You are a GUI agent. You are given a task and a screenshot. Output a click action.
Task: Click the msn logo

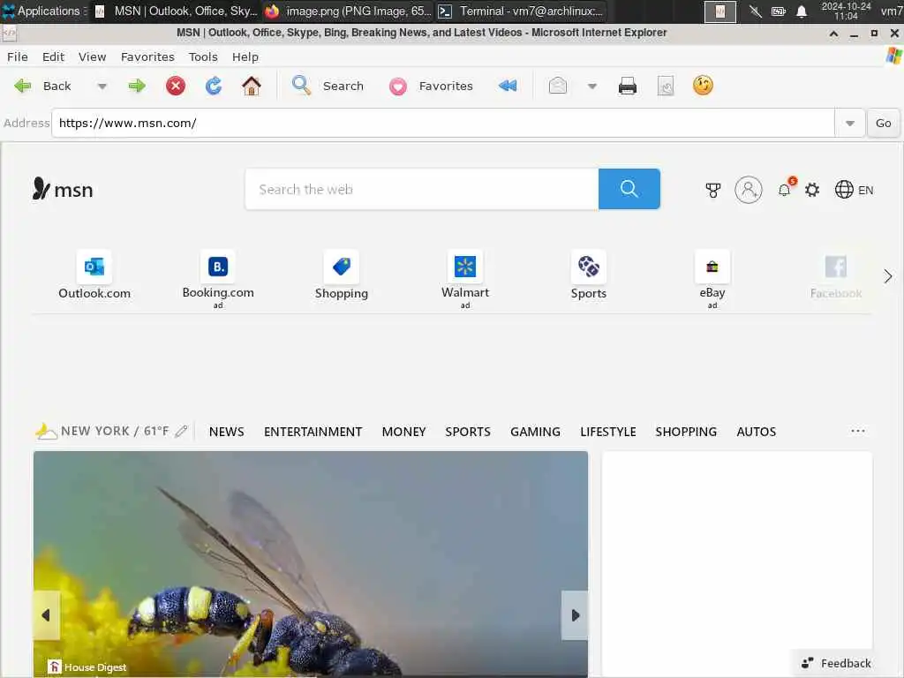[63, 189]
